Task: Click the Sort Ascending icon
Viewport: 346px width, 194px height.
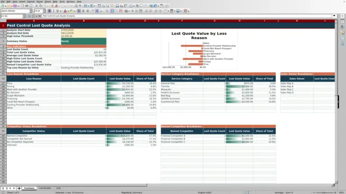Action: pos(103,6)
